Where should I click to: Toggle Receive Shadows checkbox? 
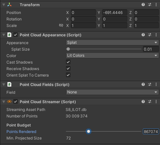click(68, 68)
